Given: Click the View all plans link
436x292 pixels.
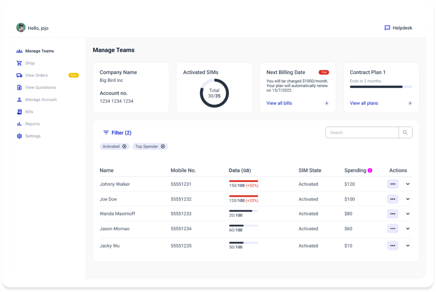Looking at the screenshot, I should point(364,103).
